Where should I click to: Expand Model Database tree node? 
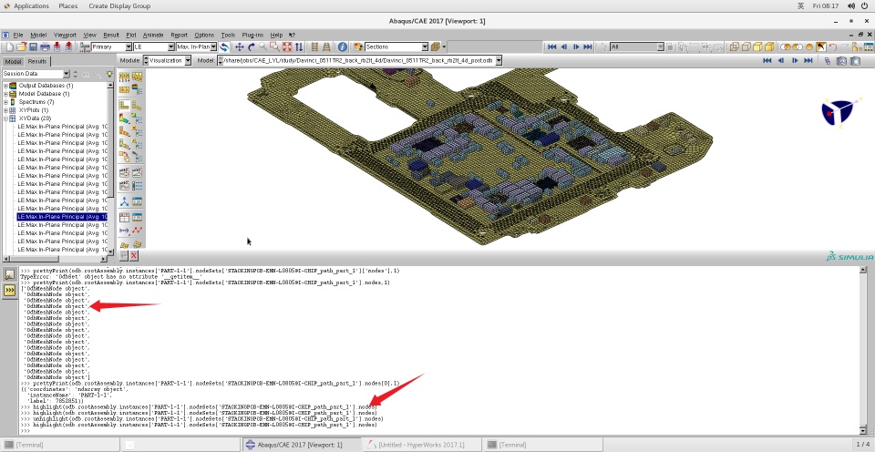click(5, 94)
